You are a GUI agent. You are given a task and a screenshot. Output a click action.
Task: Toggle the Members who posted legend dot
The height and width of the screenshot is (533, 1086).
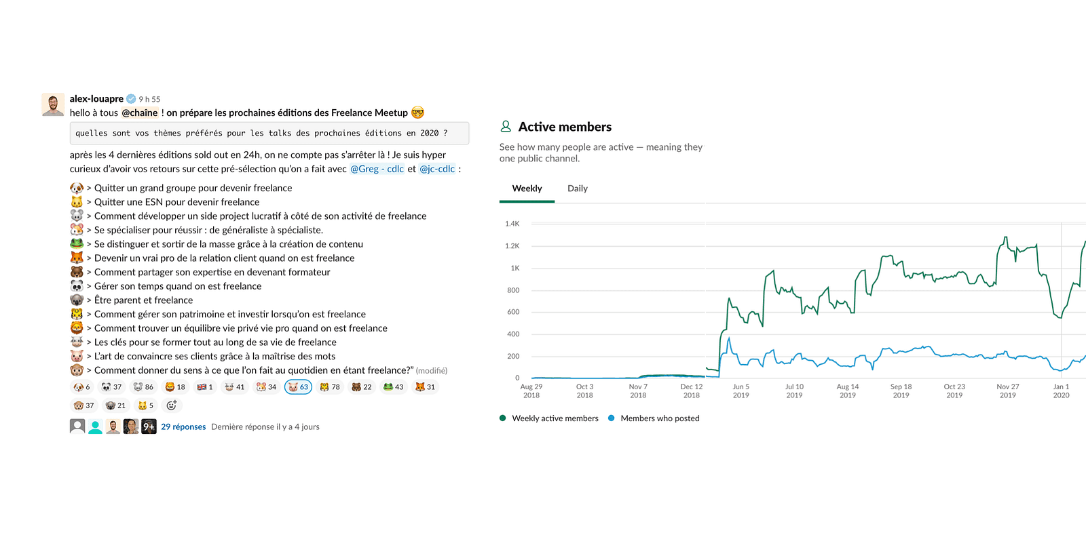[612, 418]
